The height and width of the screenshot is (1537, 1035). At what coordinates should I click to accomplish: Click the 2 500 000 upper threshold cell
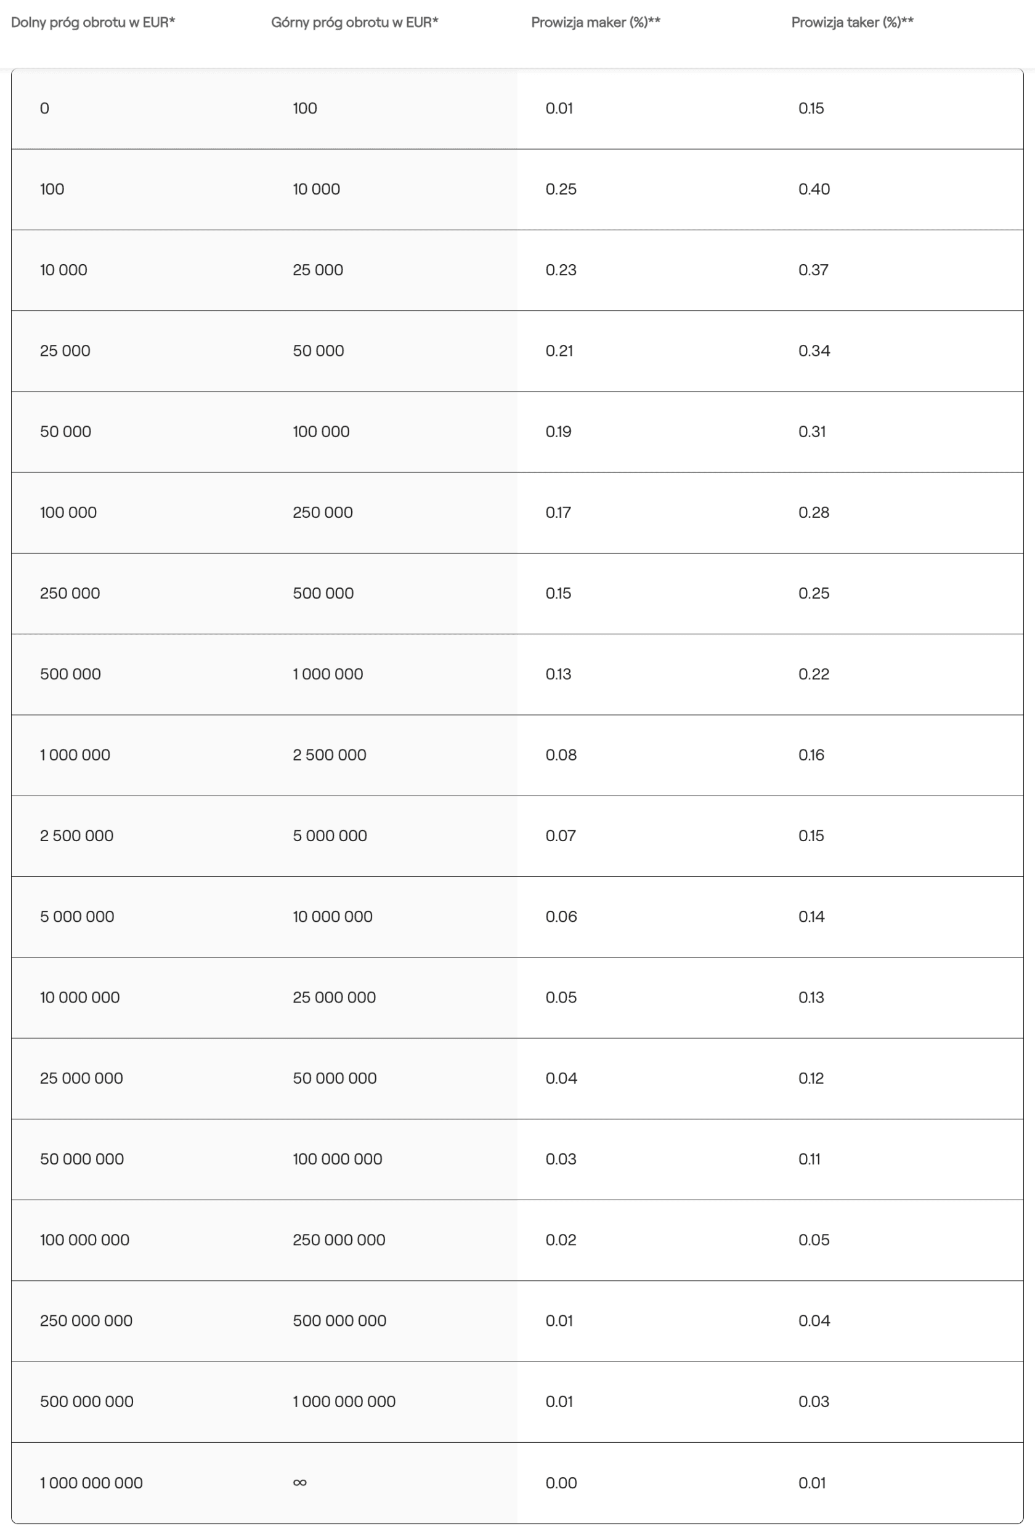[330, 755]
